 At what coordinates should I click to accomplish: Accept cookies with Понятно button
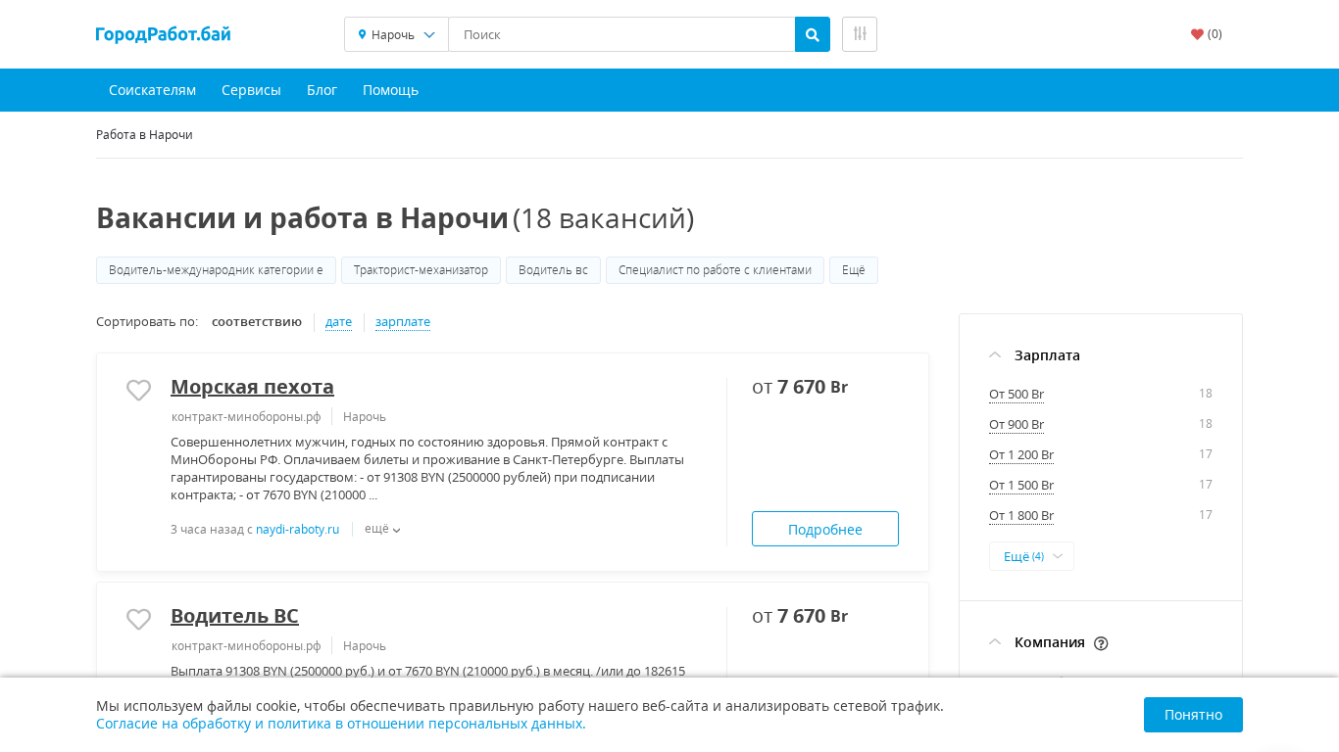tap(1193, 715)
